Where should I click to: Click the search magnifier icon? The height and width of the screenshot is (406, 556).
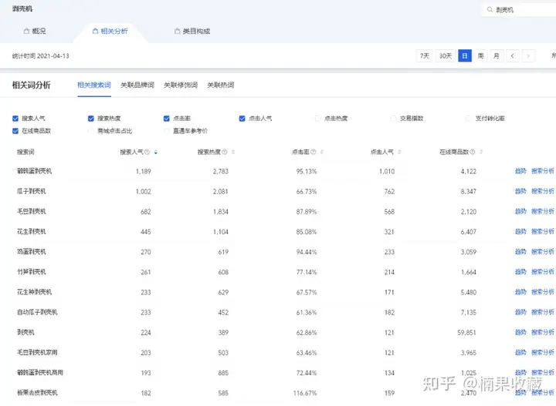[x=490, y=9]
